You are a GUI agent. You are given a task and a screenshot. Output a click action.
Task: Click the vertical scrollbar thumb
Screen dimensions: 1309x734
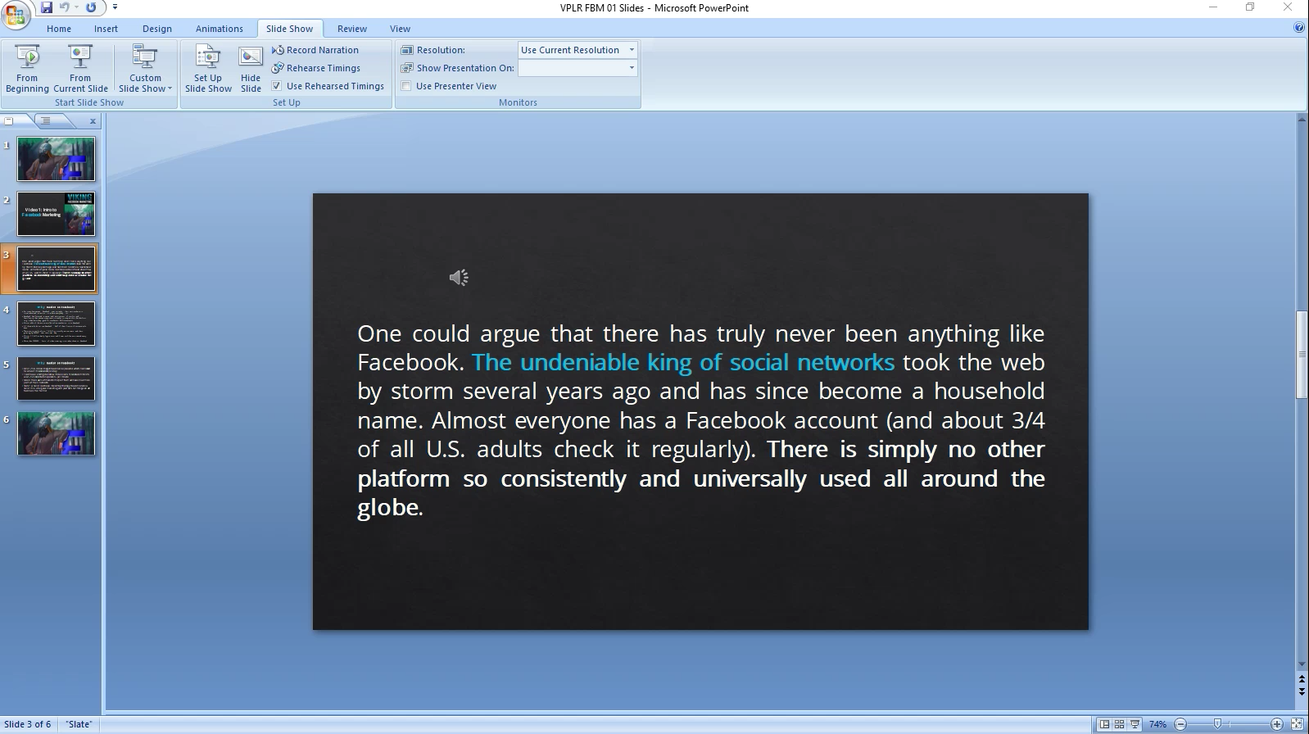tap(1302, 355)
